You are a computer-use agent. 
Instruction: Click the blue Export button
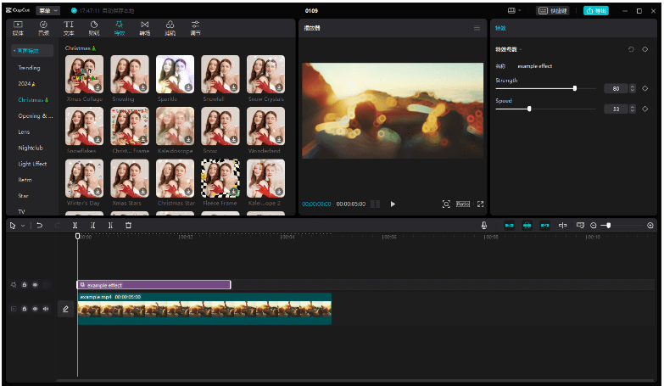point(598,11)
